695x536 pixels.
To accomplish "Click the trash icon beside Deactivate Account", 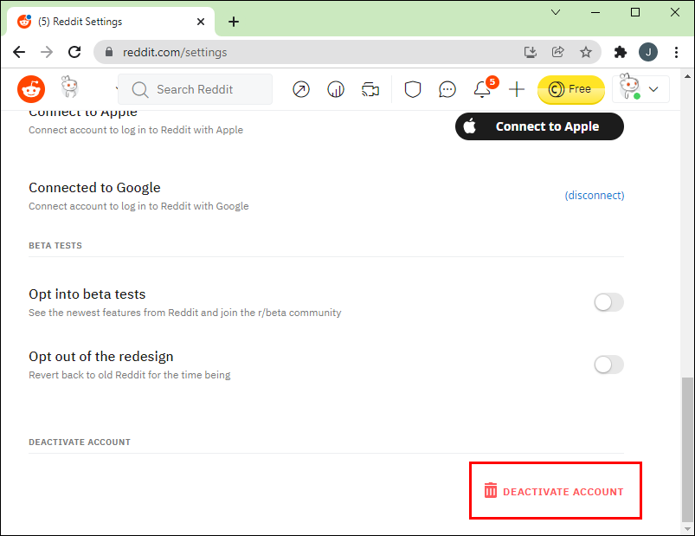I will click(x=491, y=491).
